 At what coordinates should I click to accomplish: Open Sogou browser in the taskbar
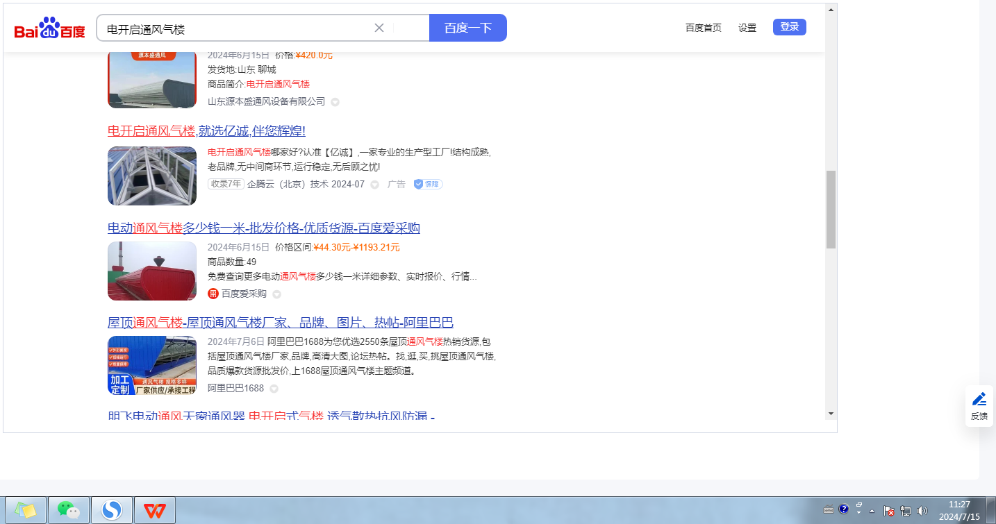pos(111,510)
